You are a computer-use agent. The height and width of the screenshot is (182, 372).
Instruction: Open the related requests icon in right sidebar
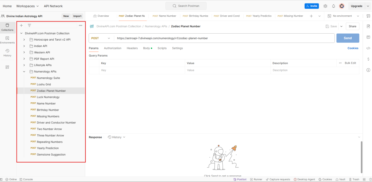pyautogui.click(x=368, y=59)
